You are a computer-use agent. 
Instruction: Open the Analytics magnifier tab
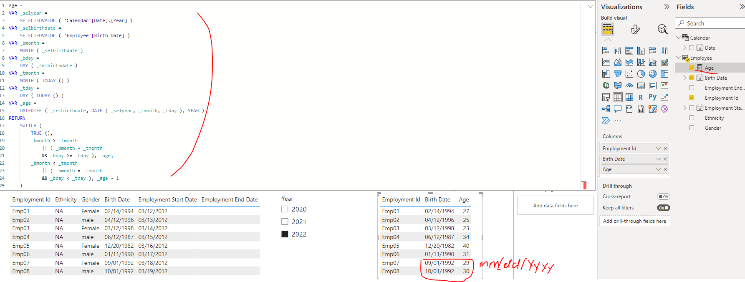662,29
